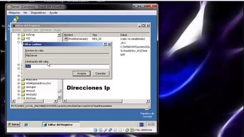Expand the VolSnap tree node
The width and height of the screenshot is (244, 137).
tap(19, 35)
